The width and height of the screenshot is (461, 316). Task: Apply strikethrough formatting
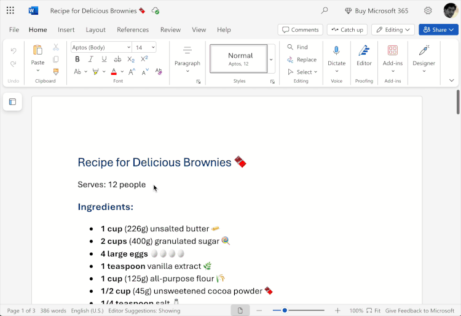click(x=117, y=60)
